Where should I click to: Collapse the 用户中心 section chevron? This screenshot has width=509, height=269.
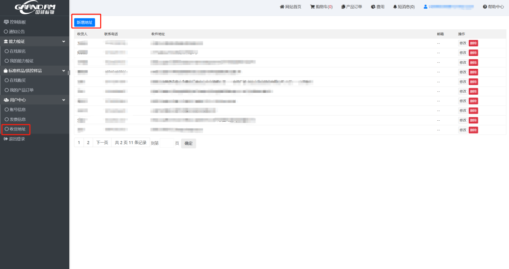click(64, 100)
